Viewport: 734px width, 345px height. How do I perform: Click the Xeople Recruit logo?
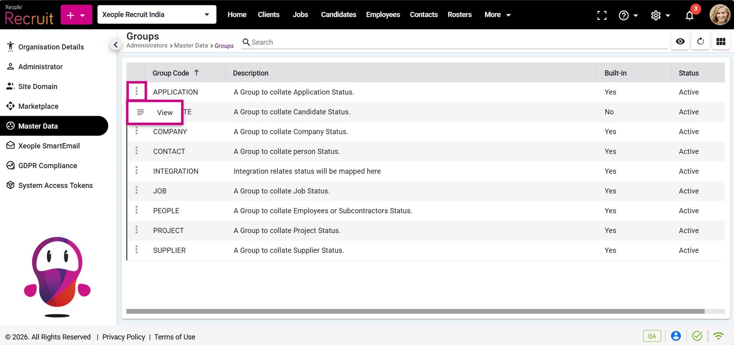coord(29,15)
